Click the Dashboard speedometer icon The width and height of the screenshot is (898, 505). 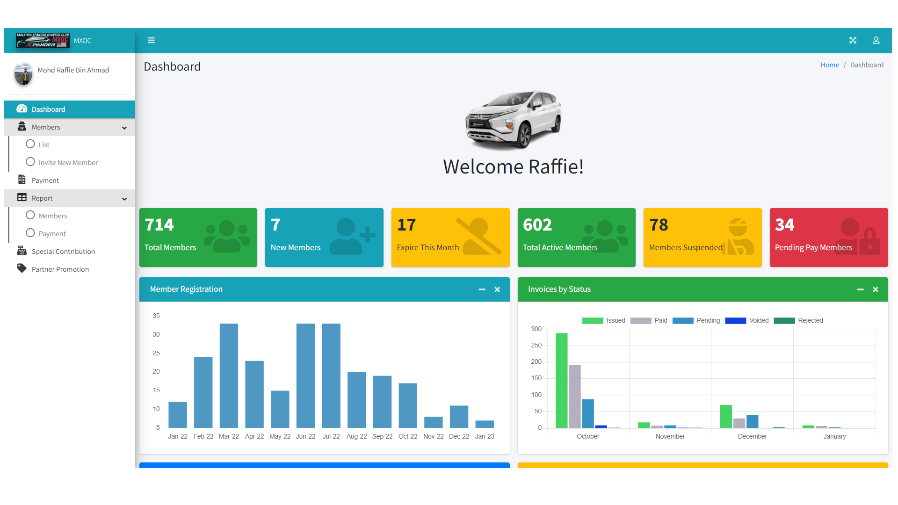pyautogui.click(x=22, y=109)
